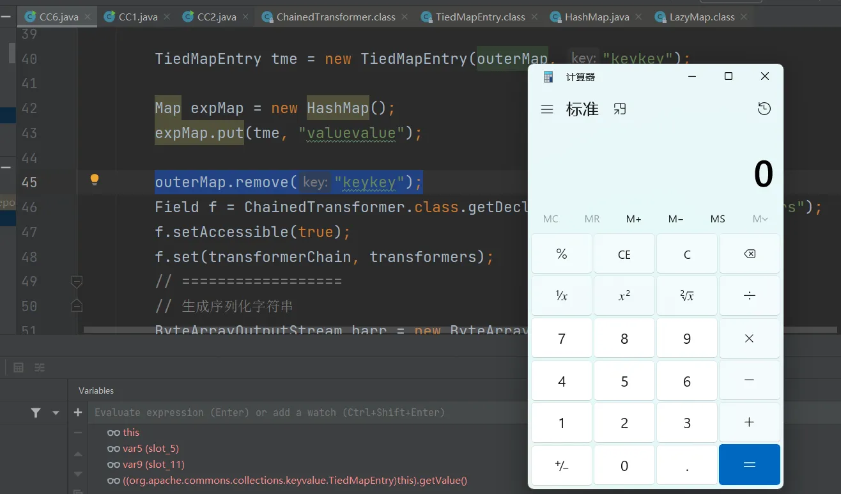Click the plus operator in Calculator

[x=750, y=422]
